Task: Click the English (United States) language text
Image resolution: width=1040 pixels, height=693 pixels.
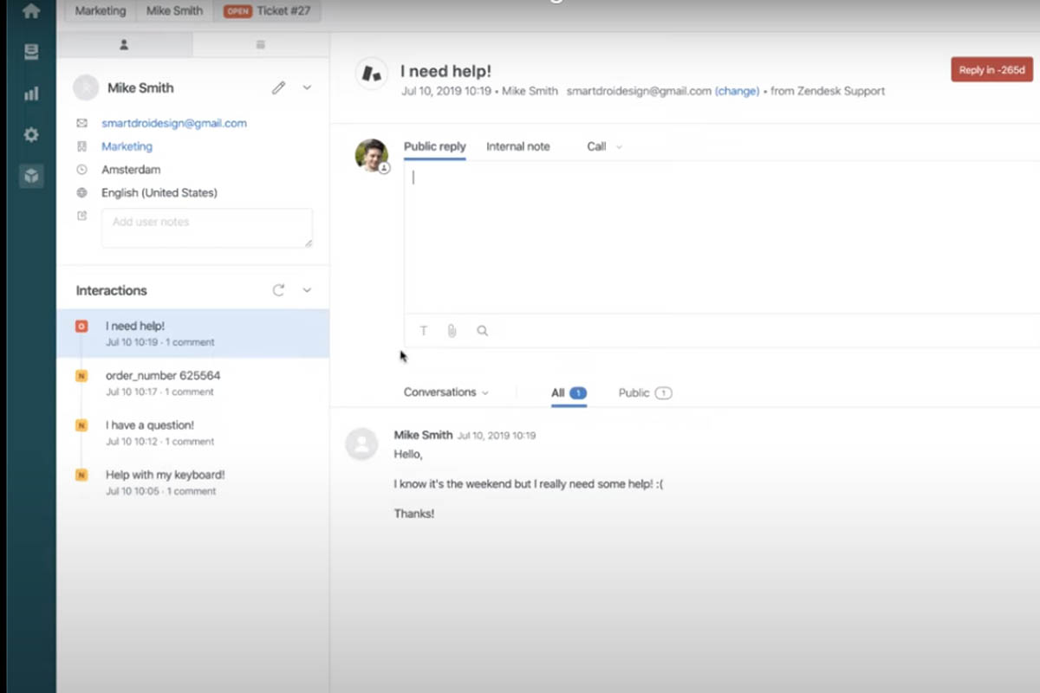Action: (x=159, y=193)
